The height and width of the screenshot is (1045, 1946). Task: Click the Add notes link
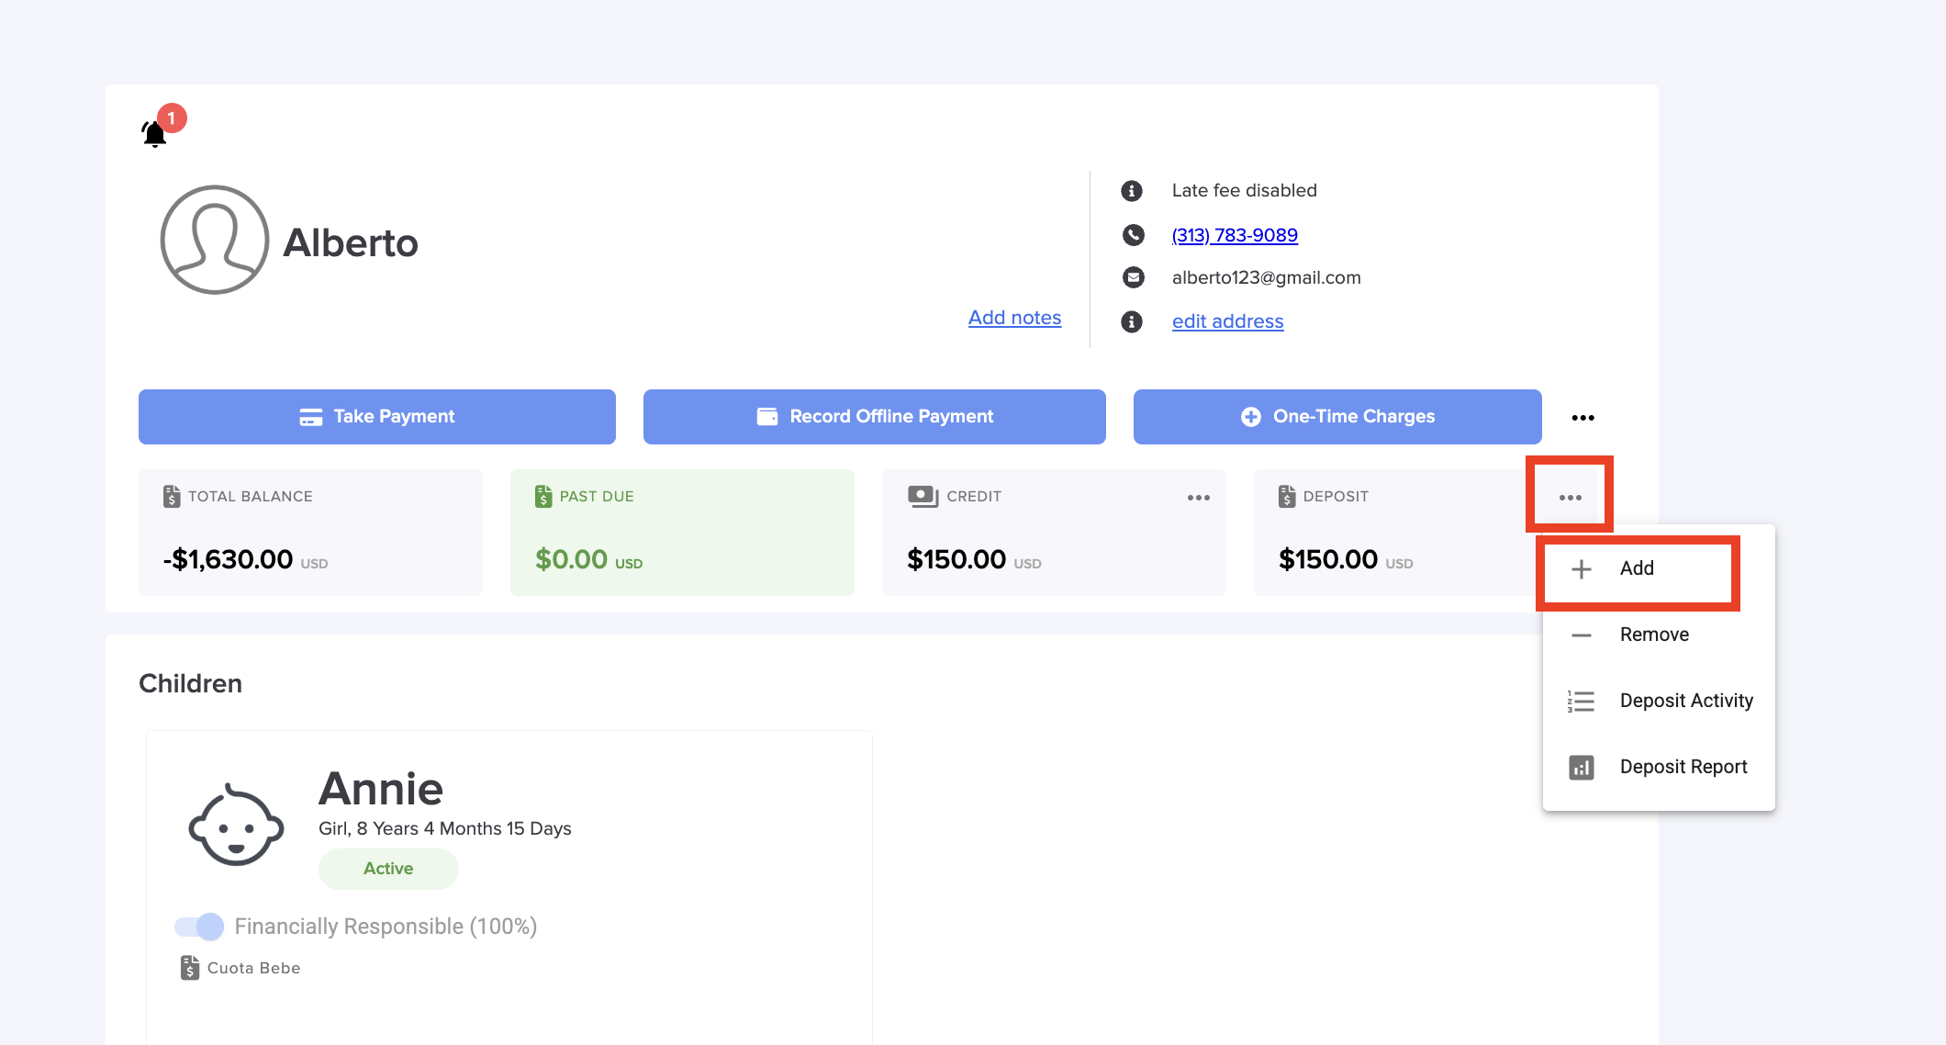pos(1014,318)
